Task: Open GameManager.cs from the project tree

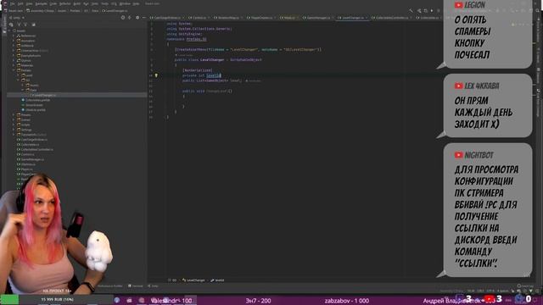Action: (x=31, y=159)
